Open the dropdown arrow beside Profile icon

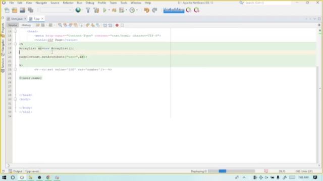[126, 10]
